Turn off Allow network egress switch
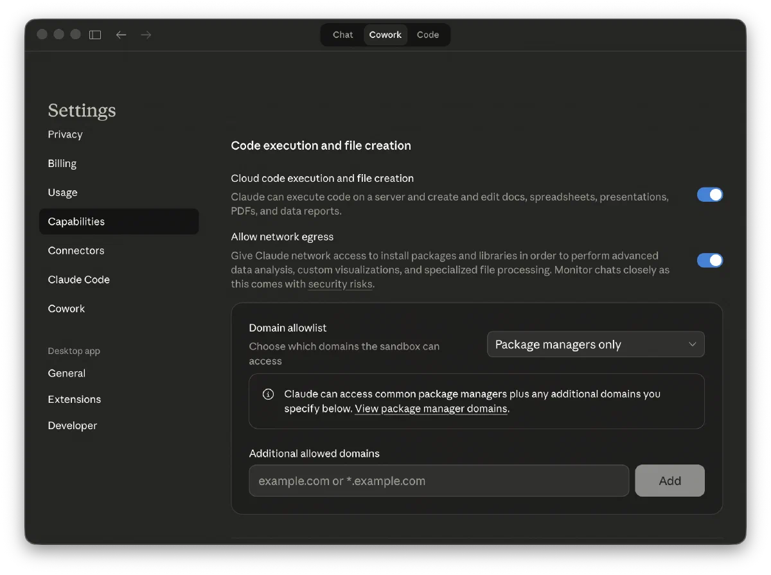771x575 pixels. tap(709, 260)
